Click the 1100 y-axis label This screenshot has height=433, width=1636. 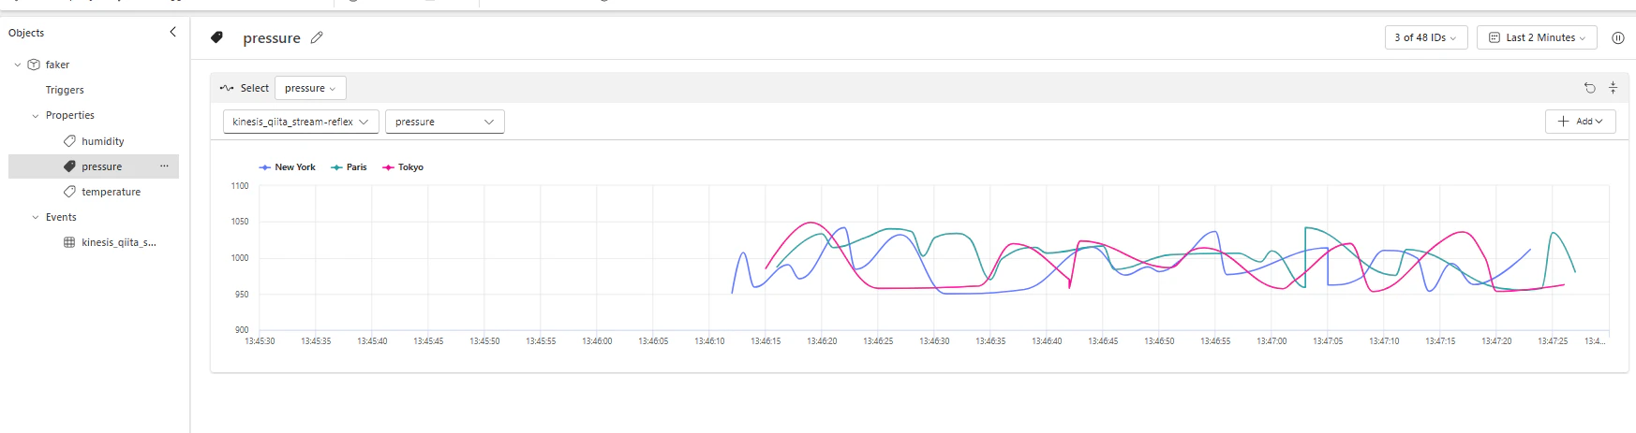240,186
